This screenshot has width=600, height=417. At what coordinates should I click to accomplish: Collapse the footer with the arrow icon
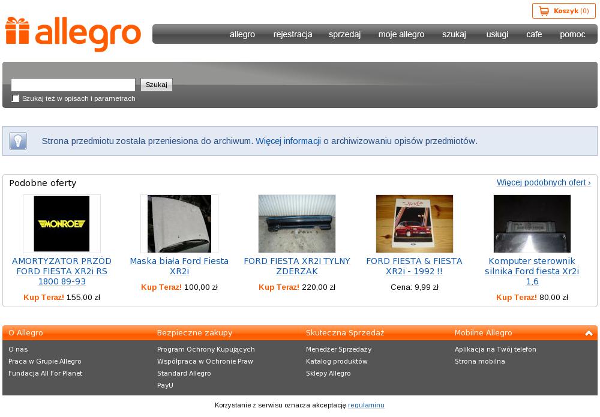589,333
